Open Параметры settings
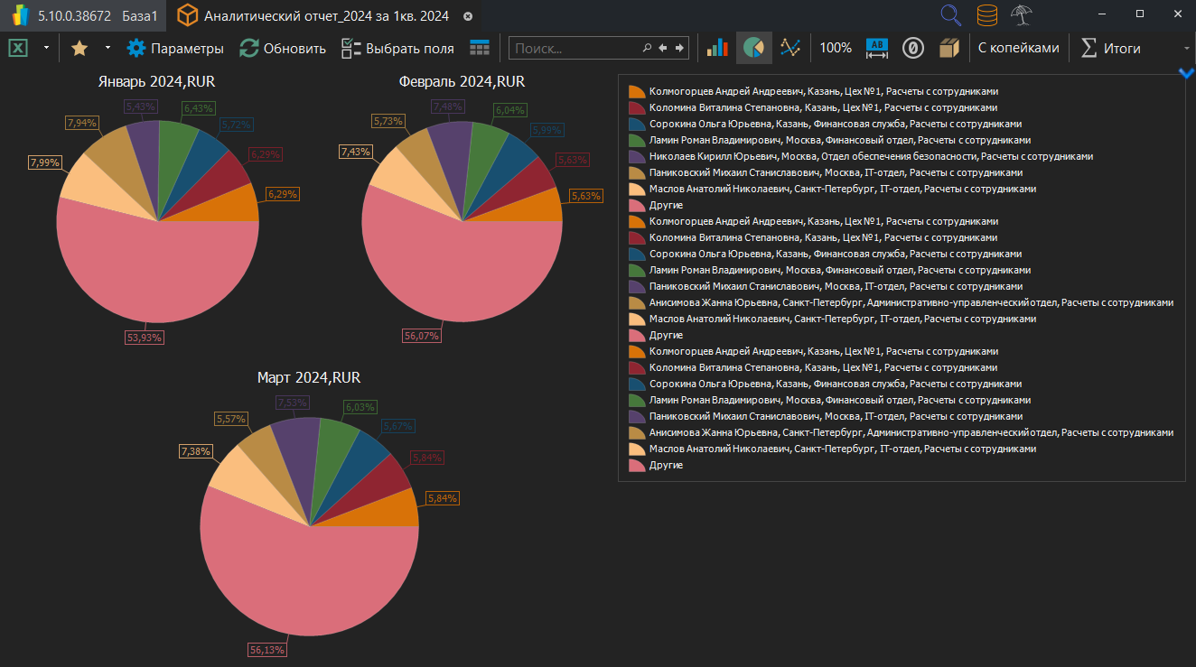 175,48
